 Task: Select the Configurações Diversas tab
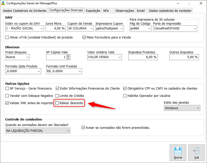66,10
